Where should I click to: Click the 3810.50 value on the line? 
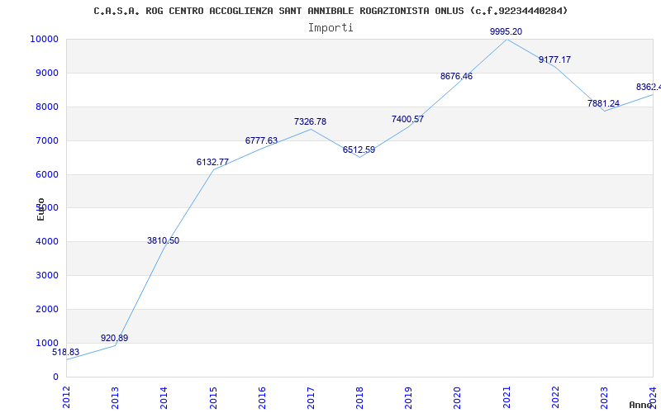coord(163,240)
